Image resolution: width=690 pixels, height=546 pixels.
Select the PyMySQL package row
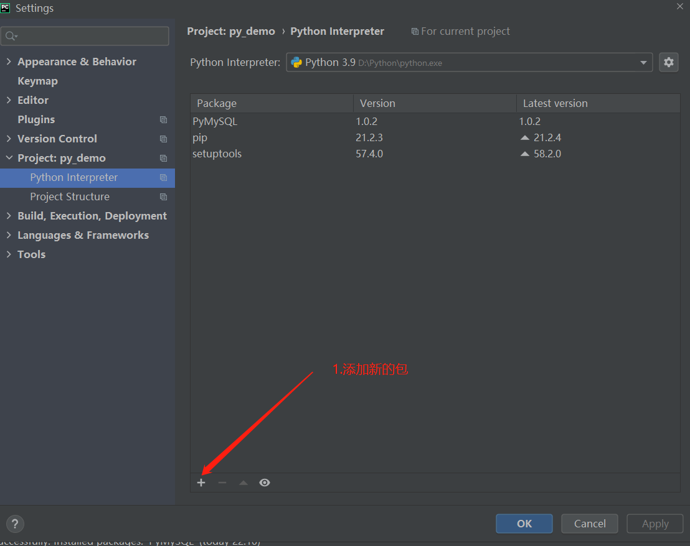(435, 121)
